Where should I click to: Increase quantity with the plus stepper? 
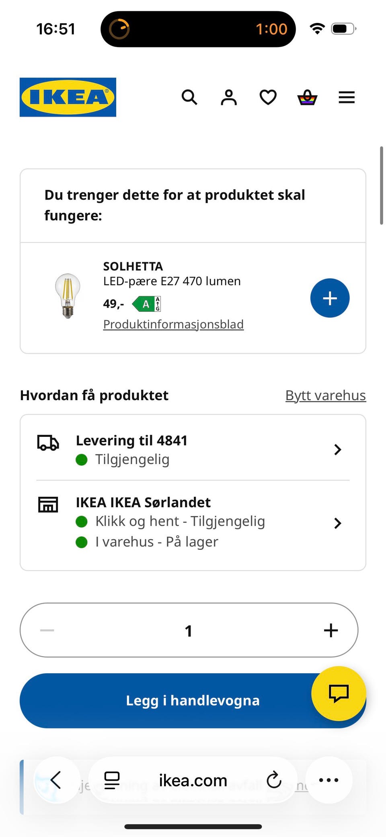331,630
